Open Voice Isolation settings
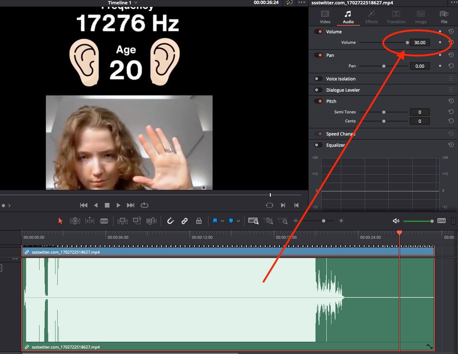Viewport: 458px width, 354px height. click(x=451, y=79)
